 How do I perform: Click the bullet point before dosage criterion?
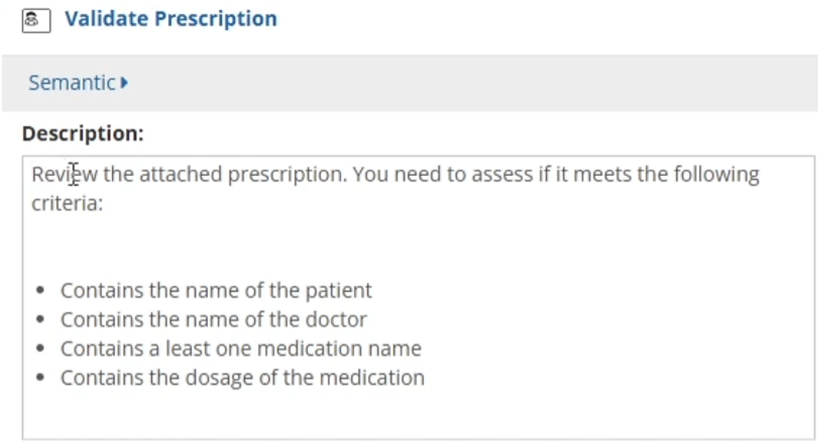[41, 377]
